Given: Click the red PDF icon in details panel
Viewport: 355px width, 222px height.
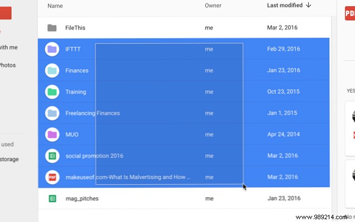Looking at the screenshot, I should coord(350,13).
